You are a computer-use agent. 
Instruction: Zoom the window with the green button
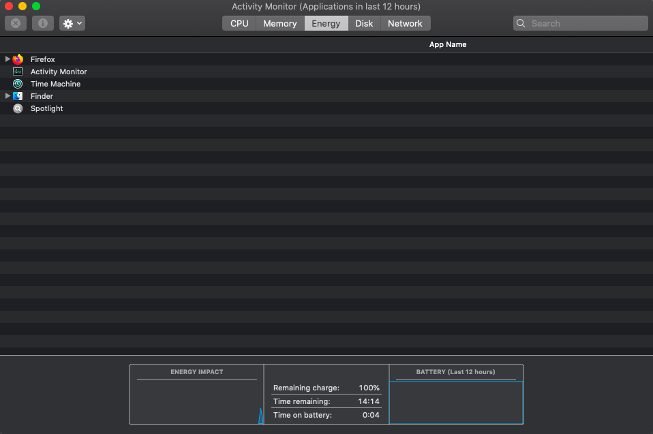tap(36, 6)
